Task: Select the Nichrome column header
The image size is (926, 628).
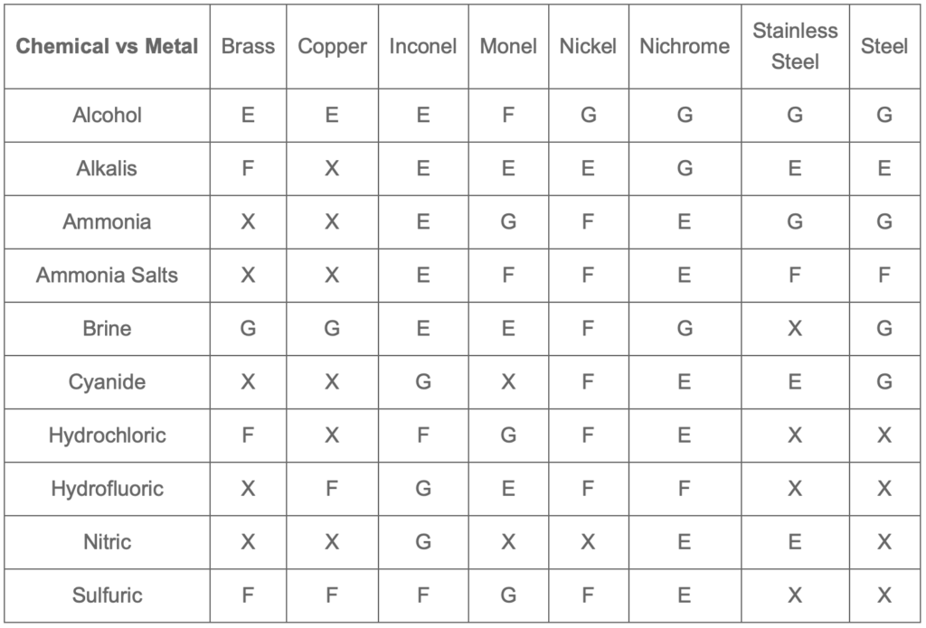Action: click(685, 47)
